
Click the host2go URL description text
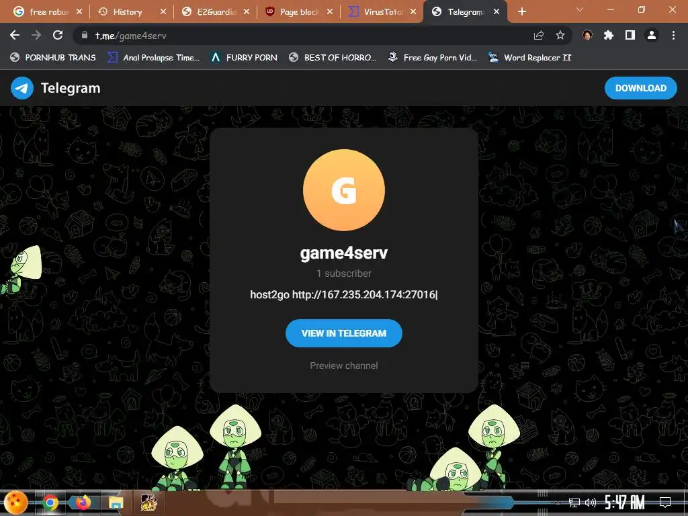[343, 294]
